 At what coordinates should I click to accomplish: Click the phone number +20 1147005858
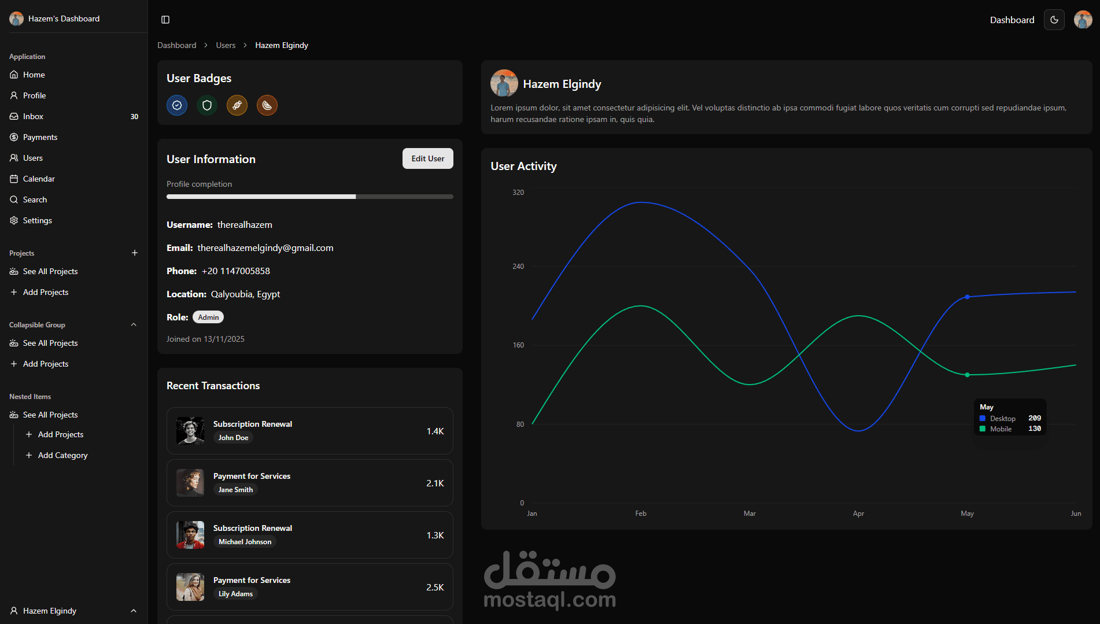pos(236,271)
